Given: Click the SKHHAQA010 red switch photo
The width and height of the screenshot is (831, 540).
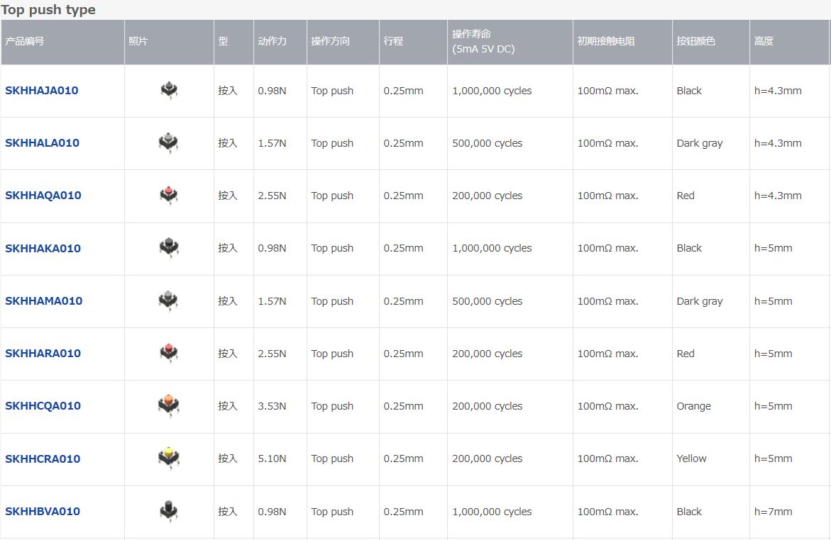Looking at the screenshot, I should [169, 196].
